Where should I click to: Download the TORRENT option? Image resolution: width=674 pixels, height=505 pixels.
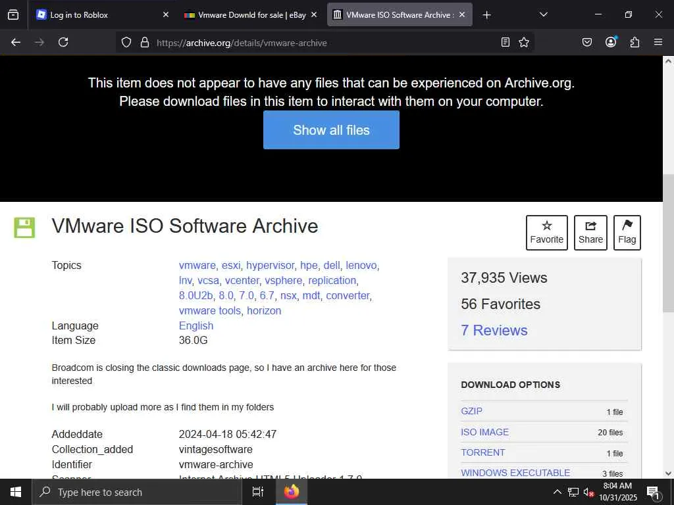coord(482,452)
